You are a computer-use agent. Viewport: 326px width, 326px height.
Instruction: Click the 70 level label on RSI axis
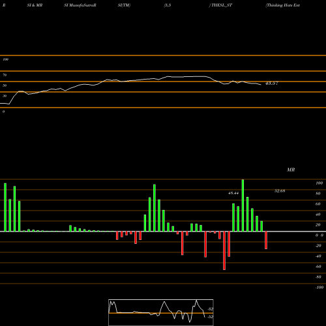(5, 75)
